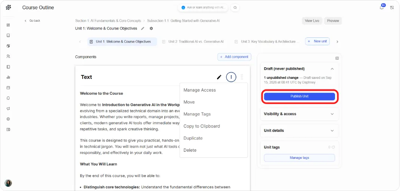The image size is (400, 191).
Task: Switch to Unit 2: Traditional AI vs. Generative AI
Action: pyautogui.click(x=193, y=41)
